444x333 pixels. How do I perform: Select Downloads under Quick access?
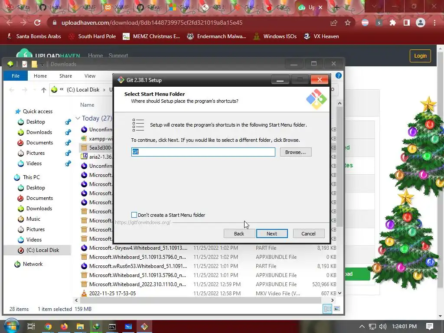click(x=39, y=132)
